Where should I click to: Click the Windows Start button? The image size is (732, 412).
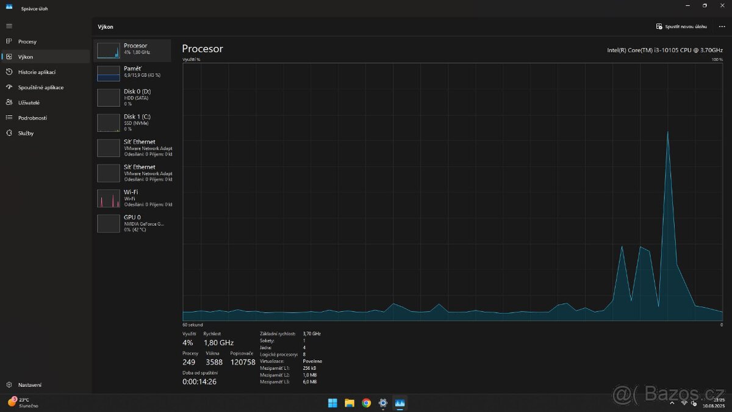tap(332, 403)
